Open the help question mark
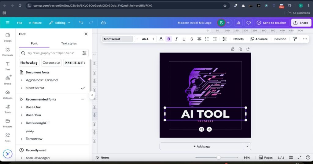This screenshot has height=164, width=313. click(x=308, y=157)
